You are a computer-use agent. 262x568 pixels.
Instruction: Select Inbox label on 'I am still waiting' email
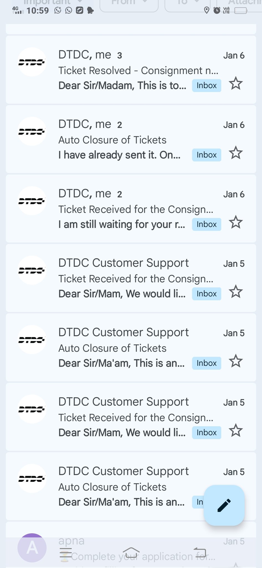click(x=207, y=224)
